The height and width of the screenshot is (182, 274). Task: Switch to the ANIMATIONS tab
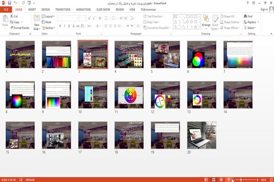click(84, 10)
